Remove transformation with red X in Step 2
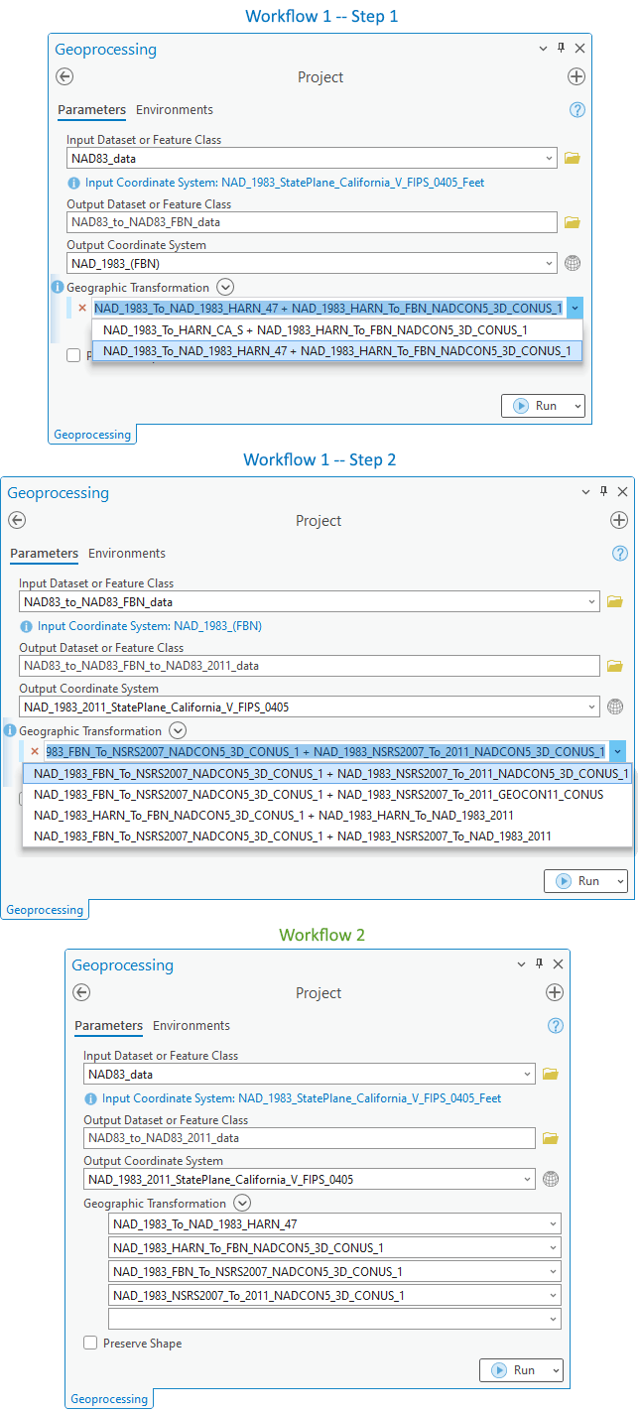This screenshot has width=639, height=1412. [35, 752]
